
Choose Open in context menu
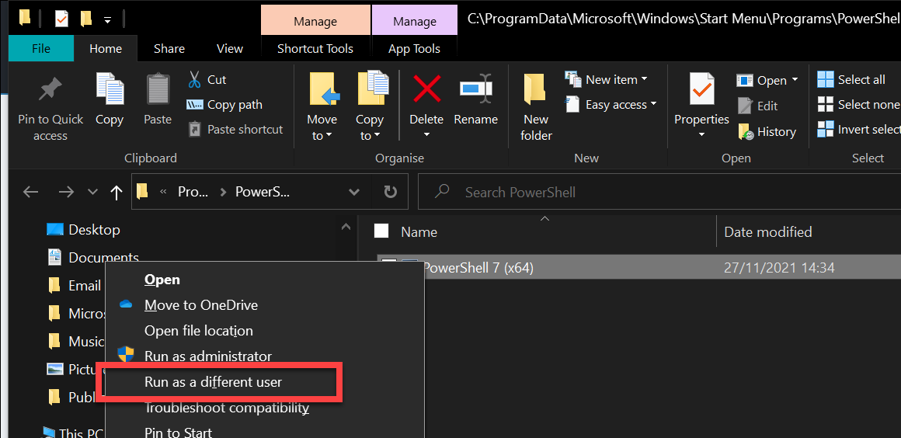(x=264, y=280)
